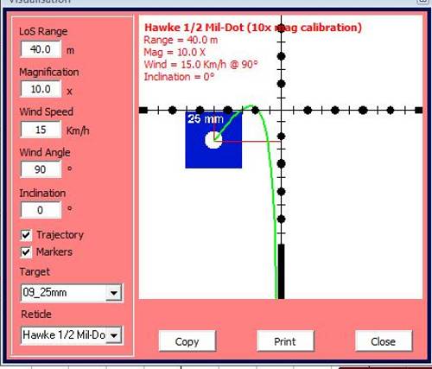This screenshot has width=432, height=369.
Task: Click the '25 mm' target label
Action: pos(206,118)
